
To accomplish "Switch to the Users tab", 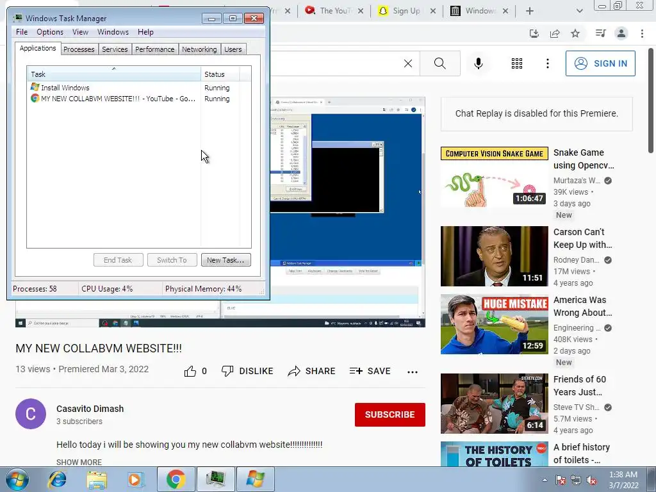I will [233, 49].
